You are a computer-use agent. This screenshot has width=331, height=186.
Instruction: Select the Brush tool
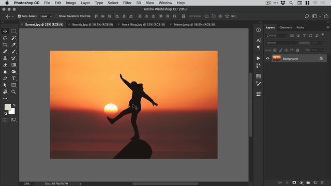pyautogui.click(x=13, y=52)
